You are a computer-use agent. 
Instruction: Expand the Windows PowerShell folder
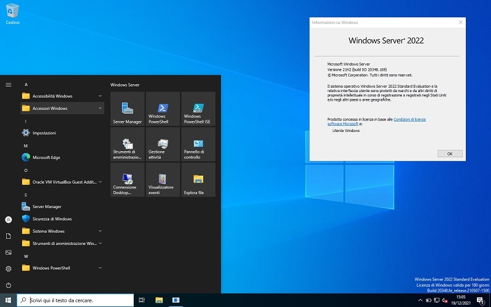click(x=63, y=268)
